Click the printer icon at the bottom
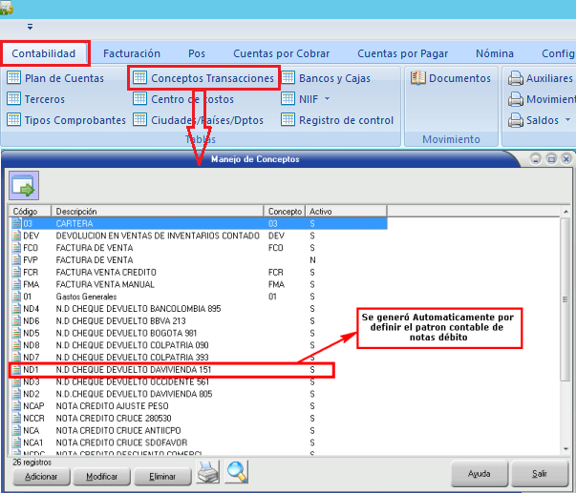576x493 pixels. pos(207,472)
